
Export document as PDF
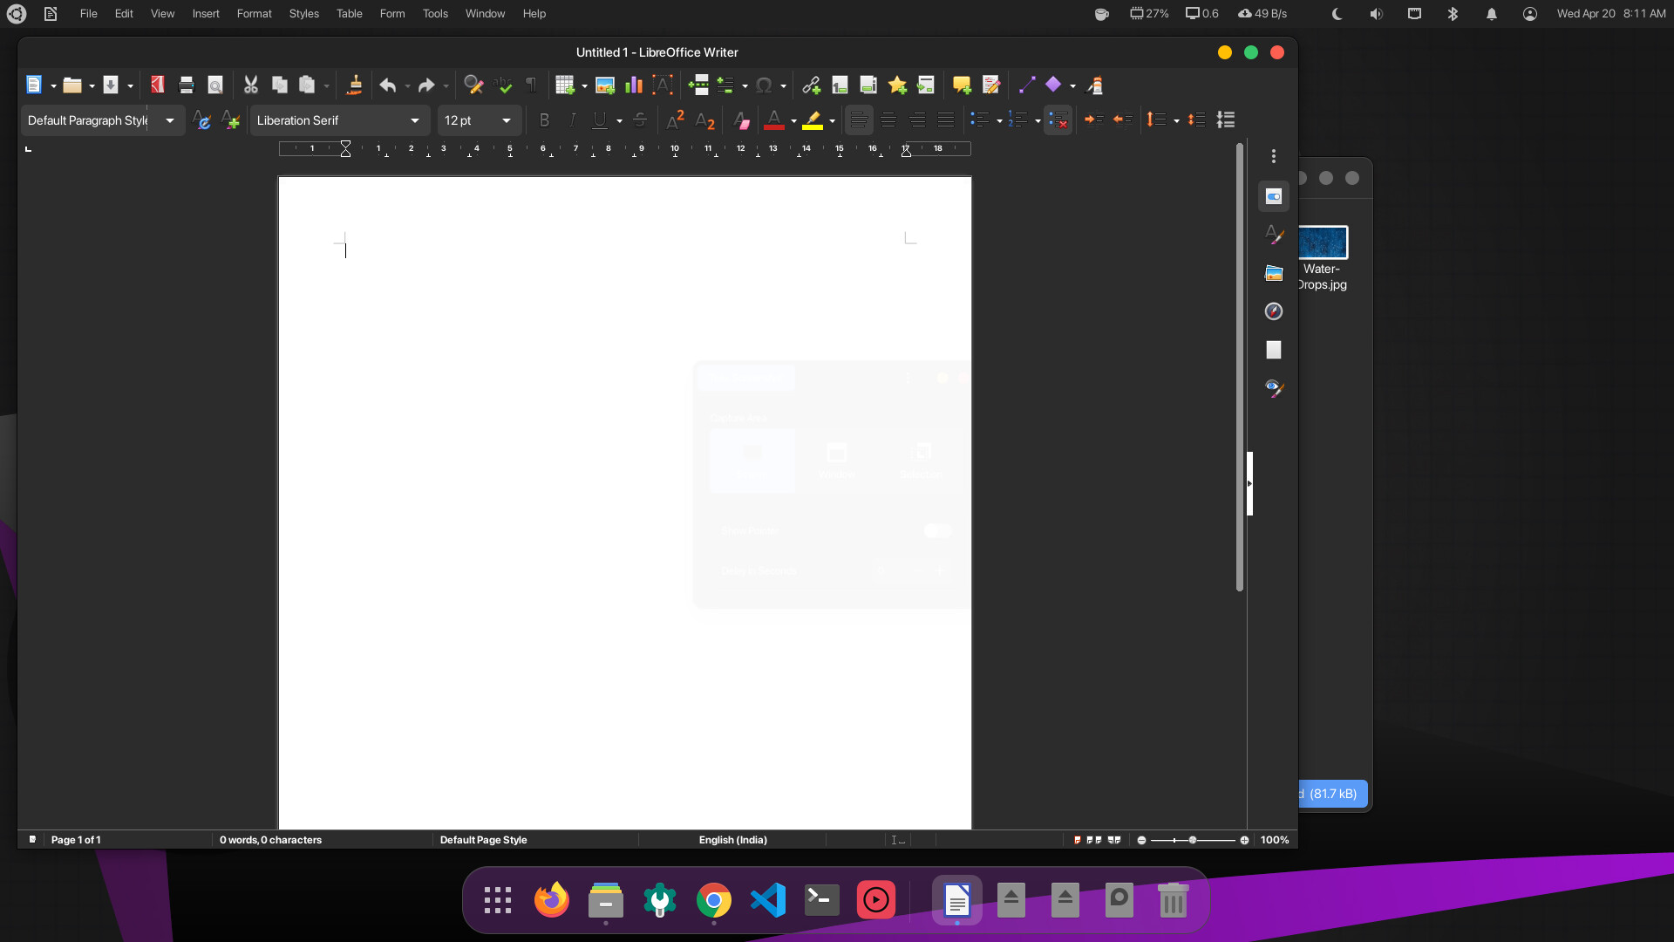[158, 85]
